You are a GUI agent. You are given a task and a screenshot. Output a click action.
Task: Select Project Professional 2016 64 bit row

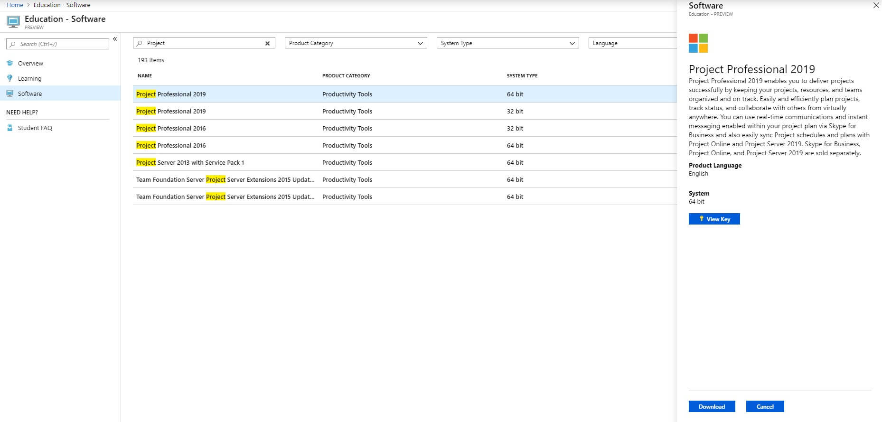pyautogui.click(x=405, y=145)
